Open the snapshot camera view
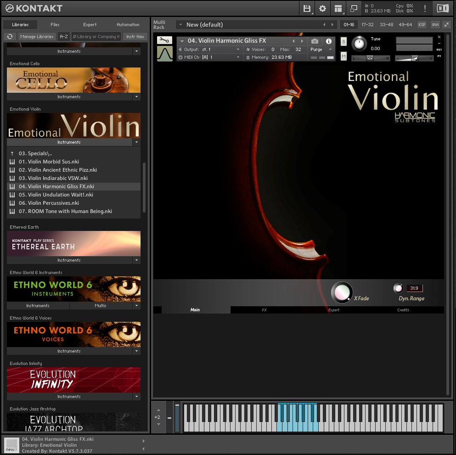Screen dimensions: 456x455 point(315,41)
